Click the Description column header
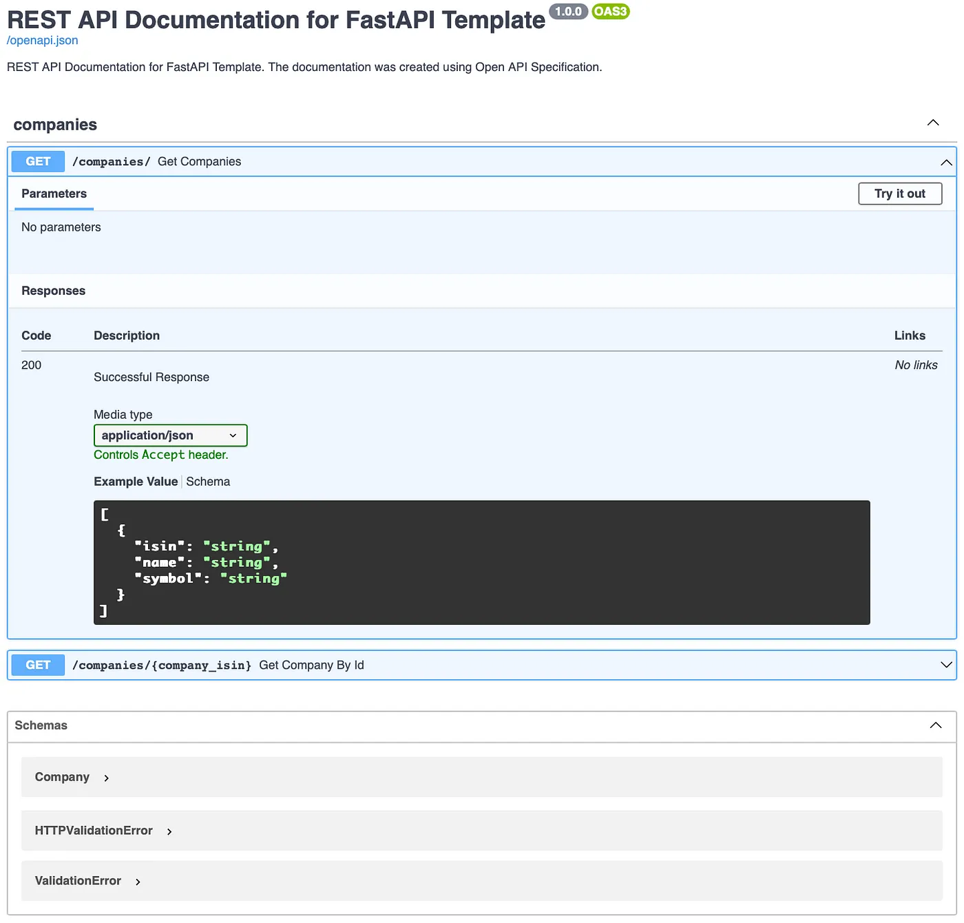The width and height of the screenshot is (964, 923). point(127,335)
